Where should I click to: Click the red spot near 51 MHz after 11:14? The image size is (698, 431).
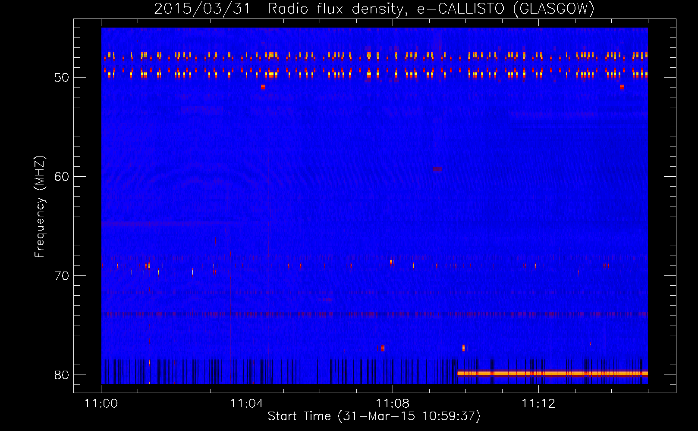click(x=622, y=87)
